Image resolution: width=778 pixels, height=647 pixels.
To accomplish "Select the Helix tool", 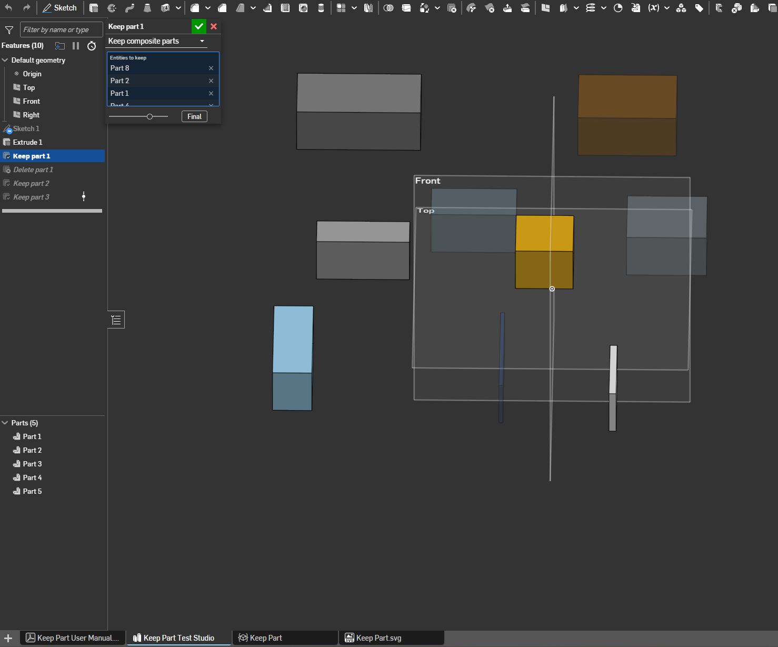I will (x=591, y=8).
